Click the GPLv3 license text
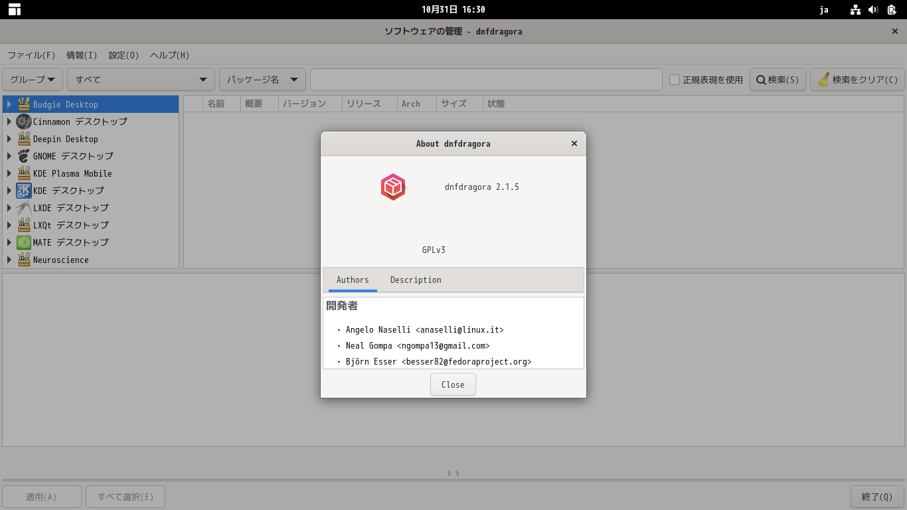Viewport: 907px width, 510px height. point(434,250)
